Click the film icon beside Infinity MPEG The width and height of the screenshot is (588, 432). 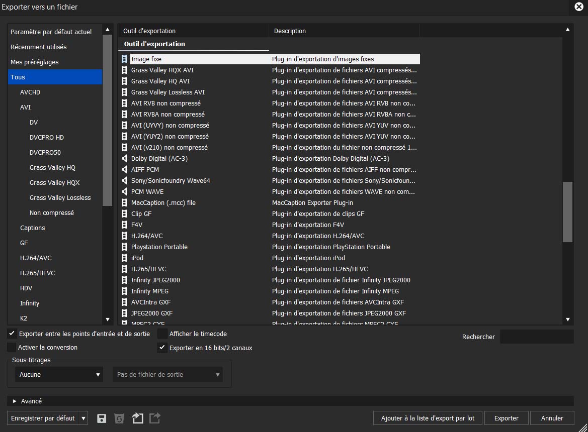125,291
